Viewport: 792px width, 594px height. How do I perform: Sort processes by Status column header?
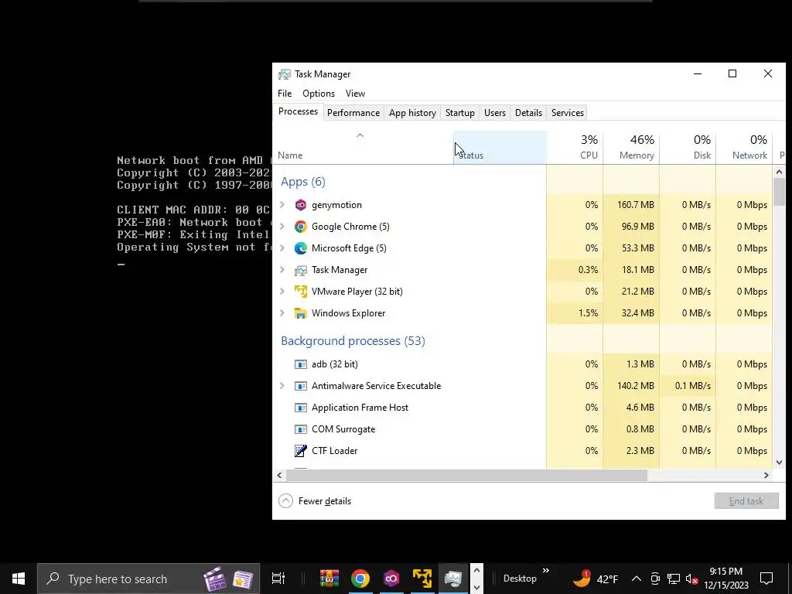[x=500, y=148]
